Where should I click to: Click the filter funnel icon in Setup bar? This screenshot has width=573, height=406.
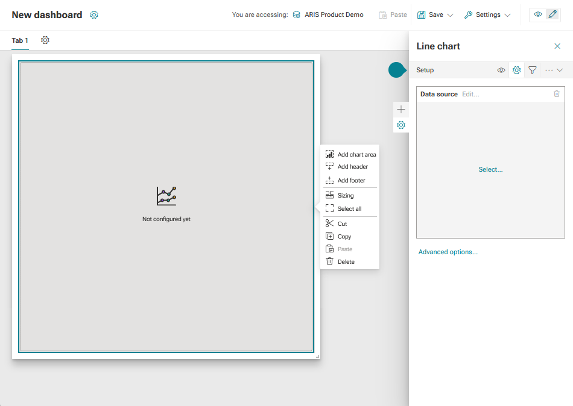pyautogui.click(x=533, y=70)
